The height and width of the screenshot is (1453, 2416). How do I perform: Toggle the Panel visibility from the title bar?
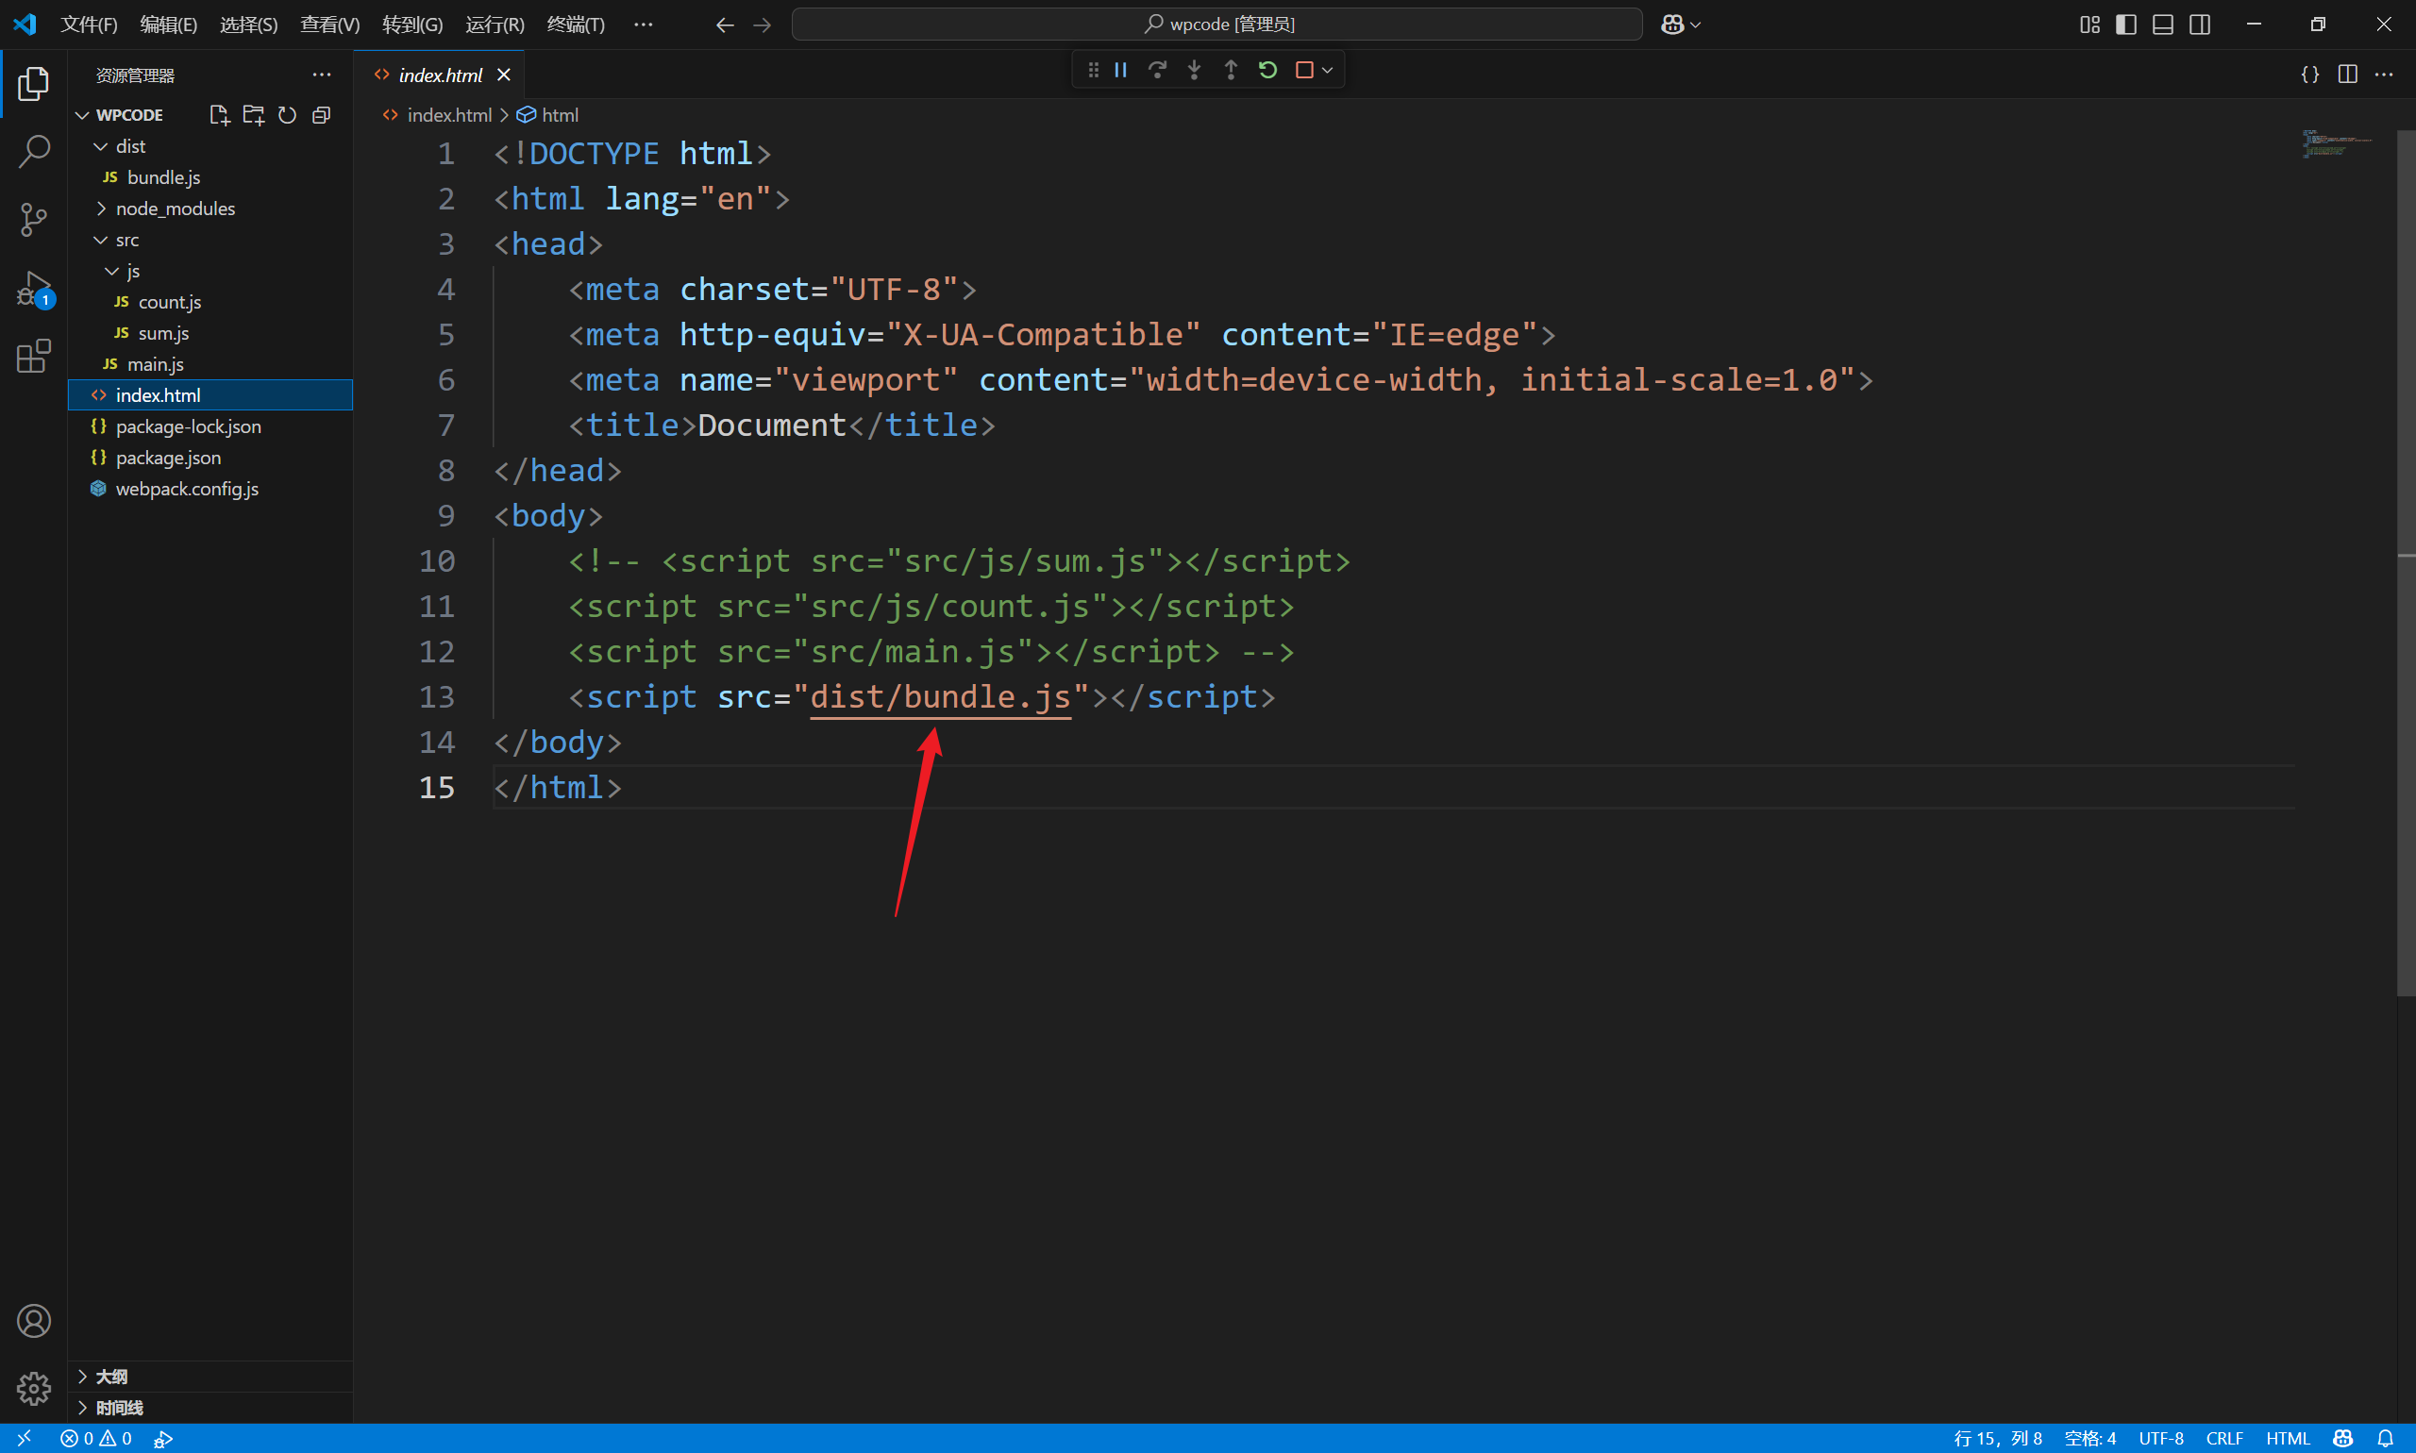coord(2162,24)
